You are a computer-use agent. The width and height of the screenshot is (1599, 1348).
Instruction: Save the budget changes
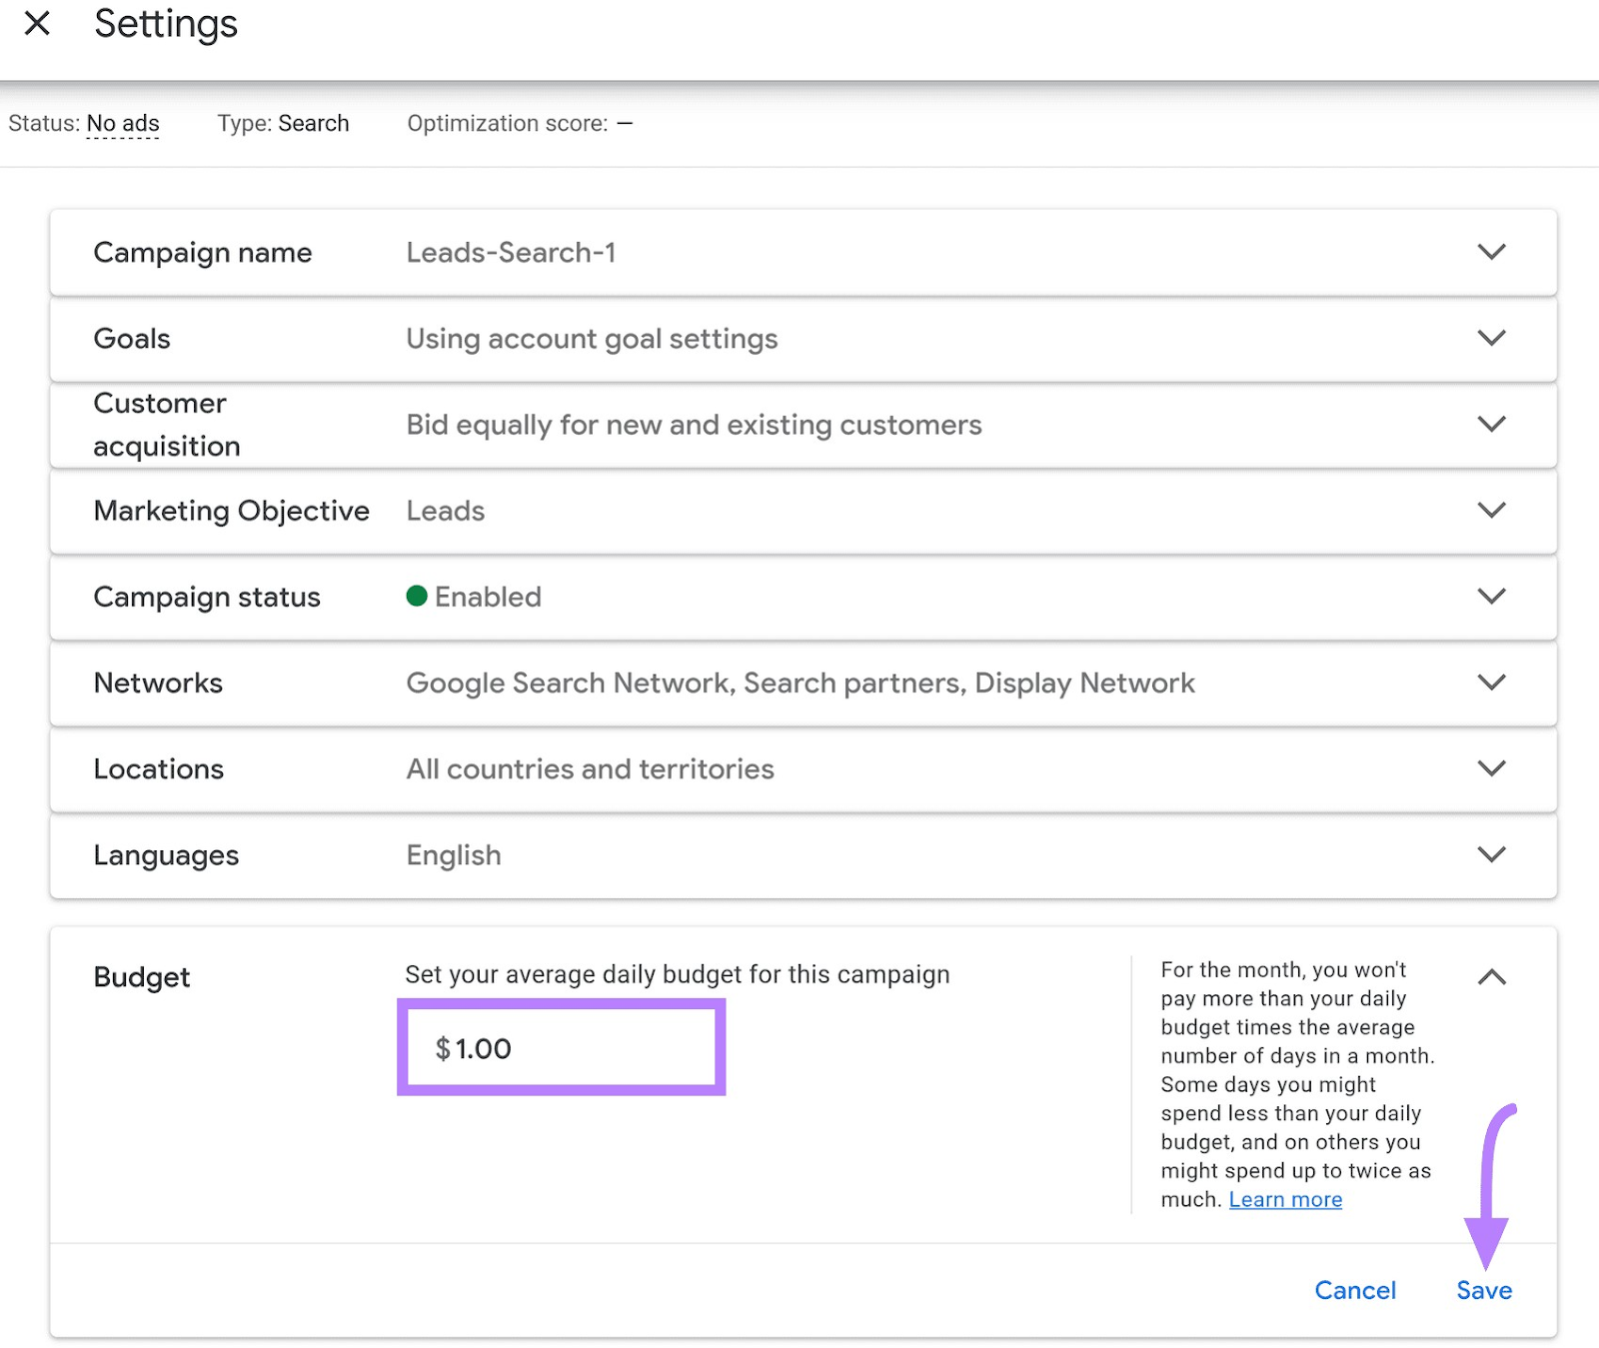[1483, 1290]
